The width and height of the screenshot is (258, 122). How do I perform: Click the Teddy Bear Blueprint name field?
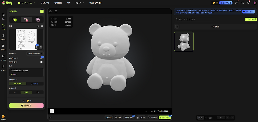tap(26, 72)
